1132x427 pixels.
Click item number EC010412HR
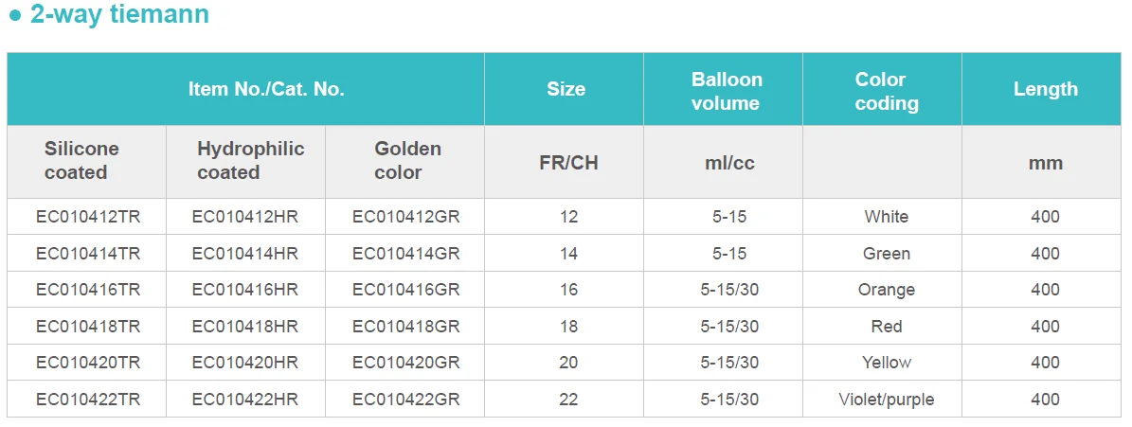(245, 217)
